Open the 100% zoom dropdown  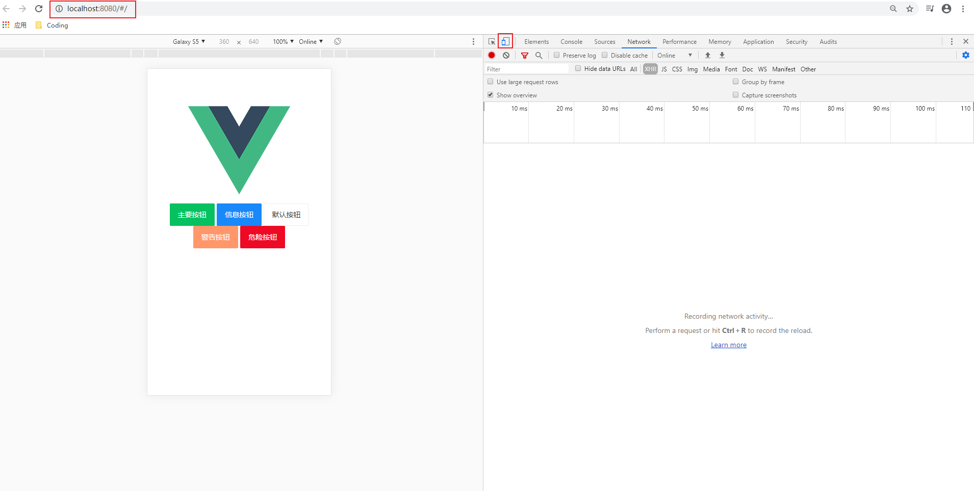pos(282,41)
